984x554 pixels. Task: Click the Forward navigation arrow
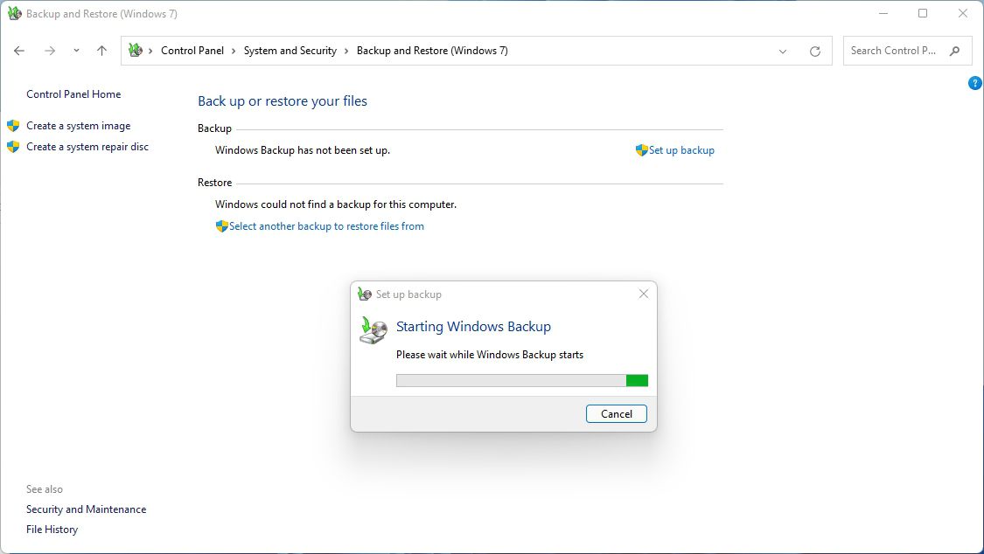[50, 51]
